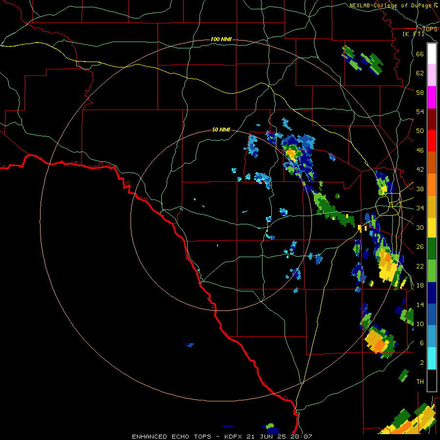Screen dimensions: 440x440
Task: Click the "ENHANCED ECHO TOPS" footer title
Action: (172, 437)
